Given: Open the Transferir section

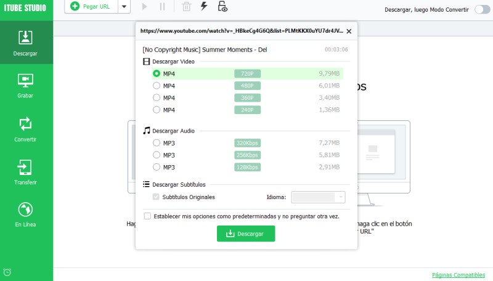Looking at the screenshot, I should pos(25,172).
